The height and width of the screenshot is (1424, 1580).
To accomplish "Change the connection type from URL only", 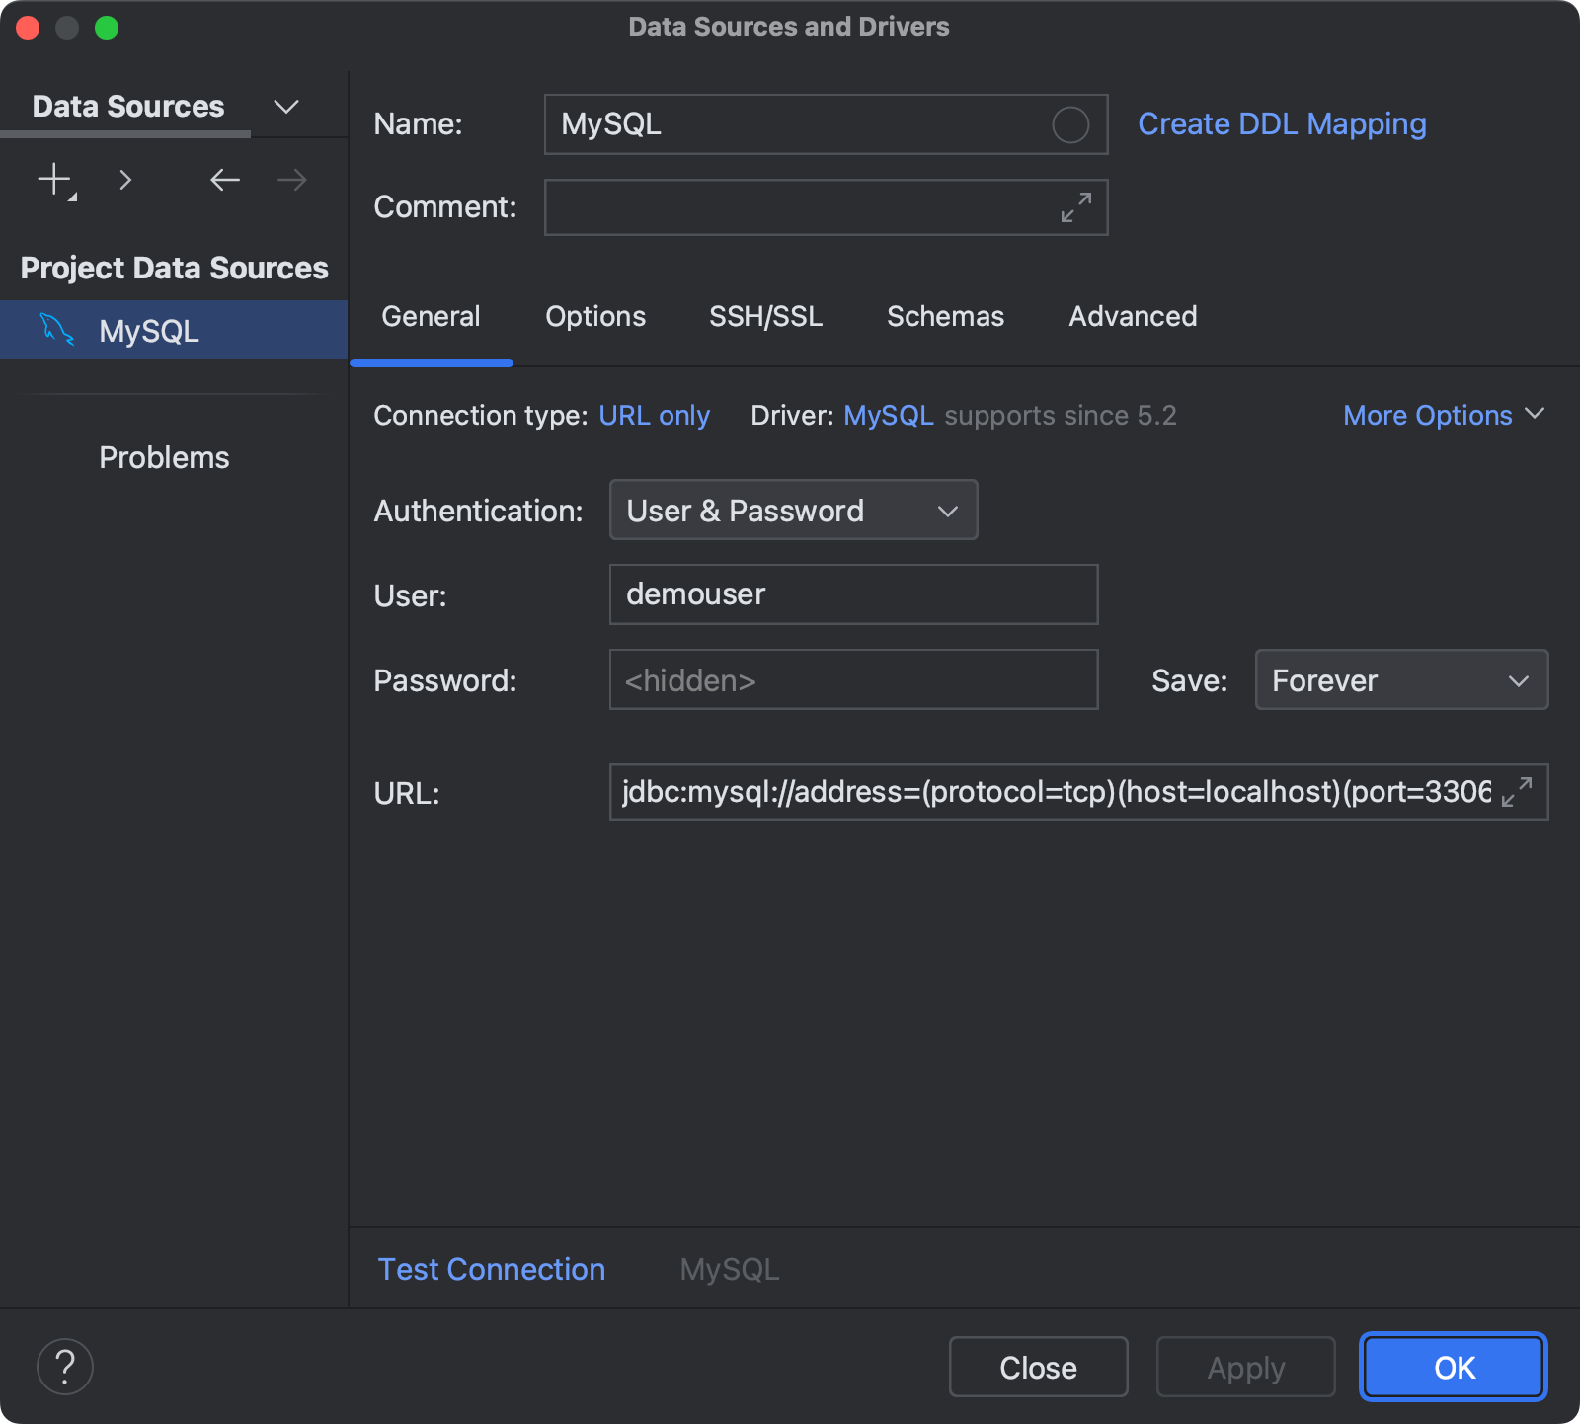I will pyautogui.click(x=655, y=415).
